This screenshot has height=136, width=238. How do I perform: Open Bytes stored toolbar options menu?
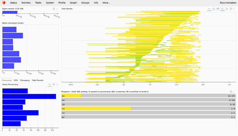(57, 9)
